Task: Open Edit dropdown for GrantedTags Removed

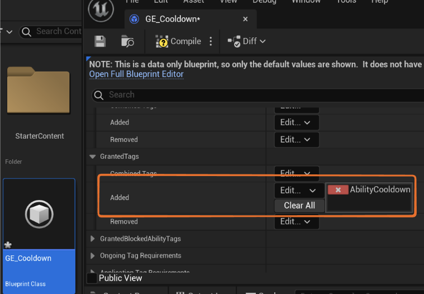Action: 296,221
